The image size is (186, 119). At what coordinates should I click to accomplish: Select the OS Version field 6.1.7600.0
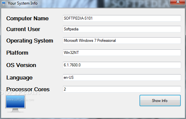click(x=122, y=65)
